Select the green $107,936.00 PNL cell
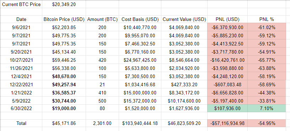This screenshot has width=290, height=131. click(228, 108)
